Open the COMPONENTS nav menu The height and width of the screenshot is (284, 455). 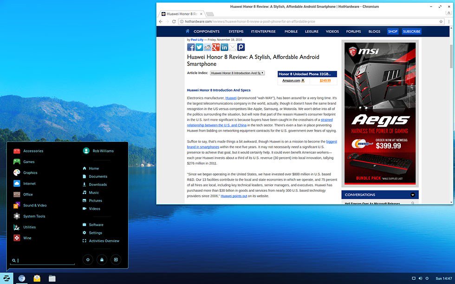tap(207, 31)
